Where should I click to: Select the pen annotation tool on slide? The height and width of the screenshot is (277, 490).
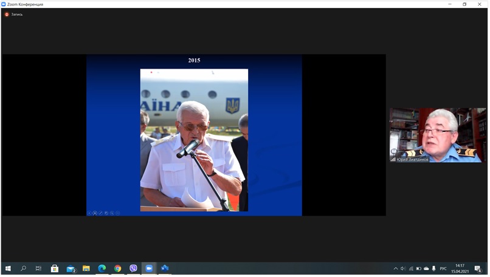tap(100, 213)
